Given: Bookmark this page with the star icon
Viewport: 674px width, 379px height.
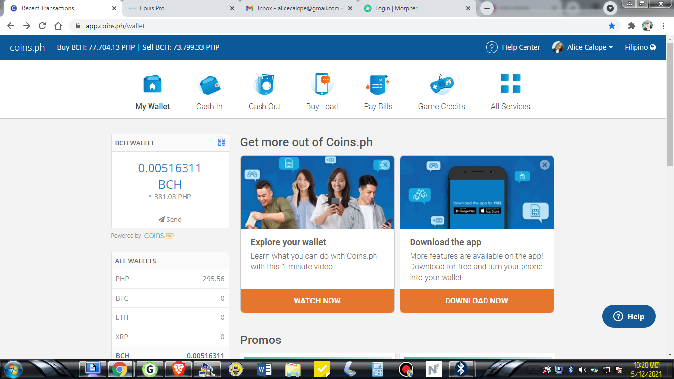Looking at the screenshot, I should pos(612,26).
